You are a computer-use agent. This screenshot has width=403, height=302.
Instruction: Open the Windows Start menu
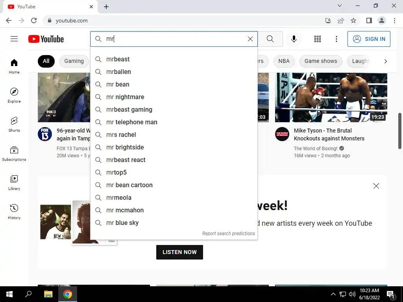[x=9, y=294]
